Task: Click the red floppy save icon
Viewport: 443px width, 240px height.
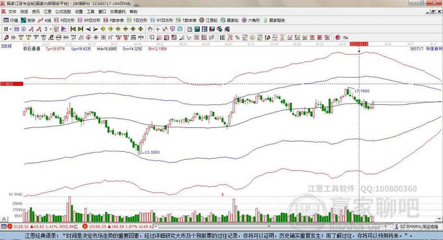Action: (212, 29)
